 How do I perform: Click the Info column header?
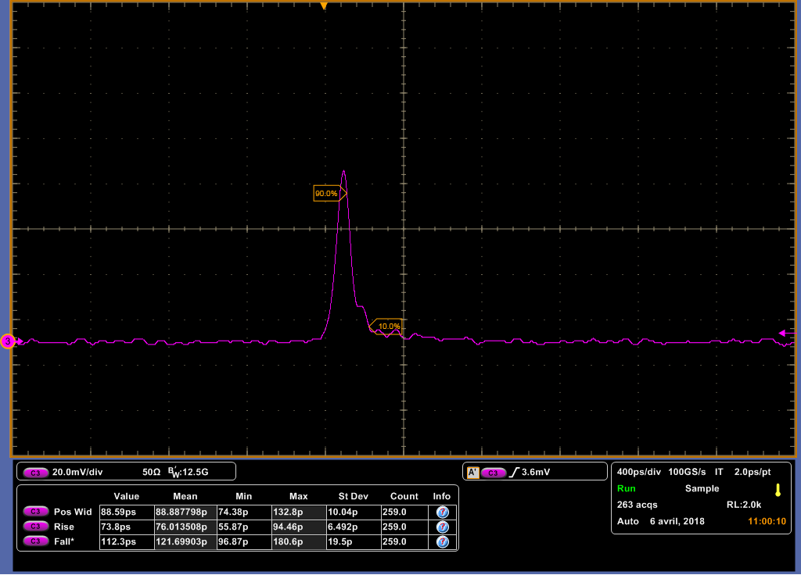click(x=442, y=496)
